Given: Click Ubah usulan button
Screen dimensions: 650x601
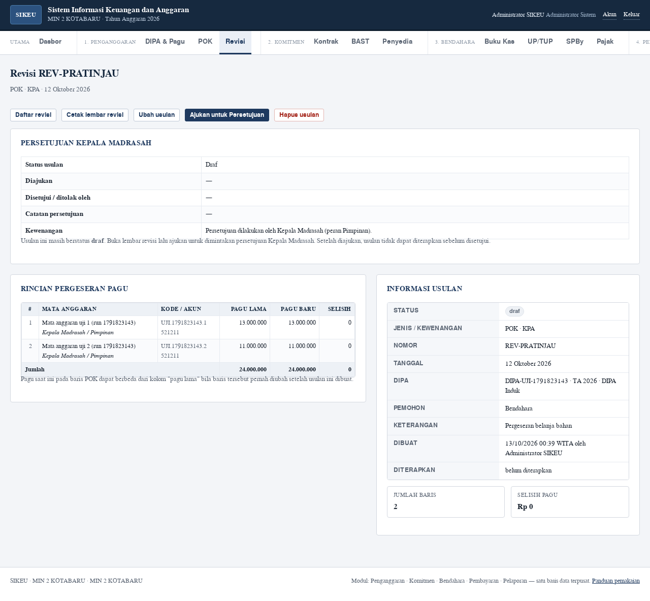Looking at the screenshot, I should 156,115.
